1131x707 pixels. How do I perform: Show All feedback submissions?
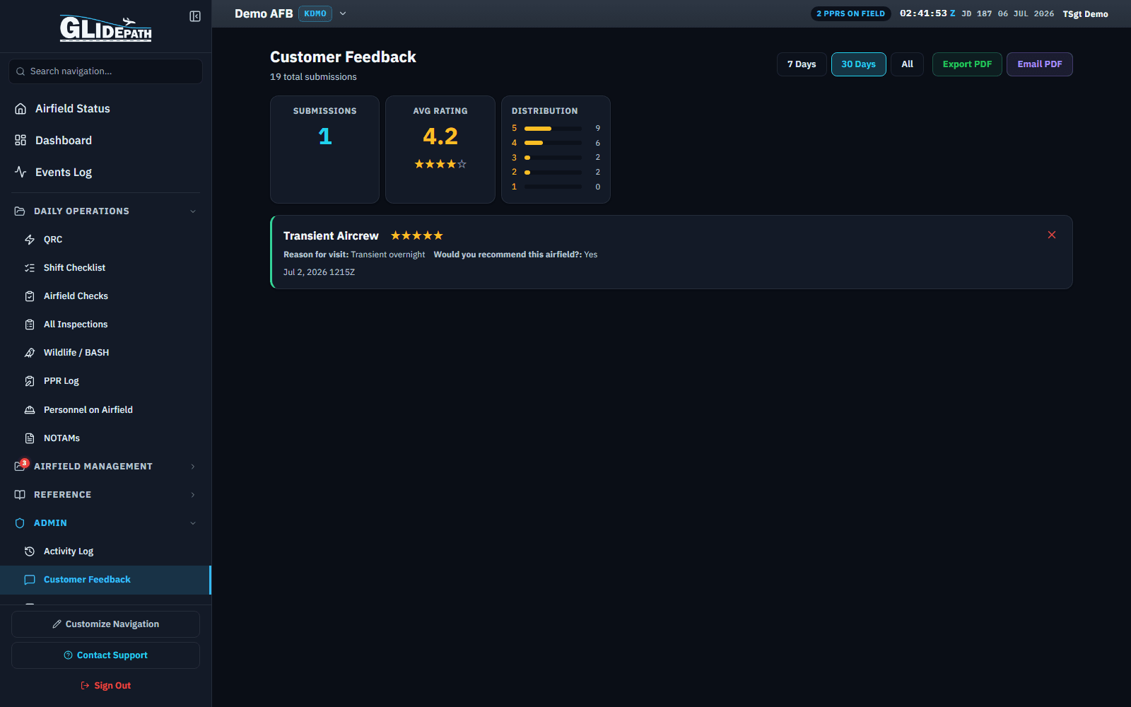(907, 64)
